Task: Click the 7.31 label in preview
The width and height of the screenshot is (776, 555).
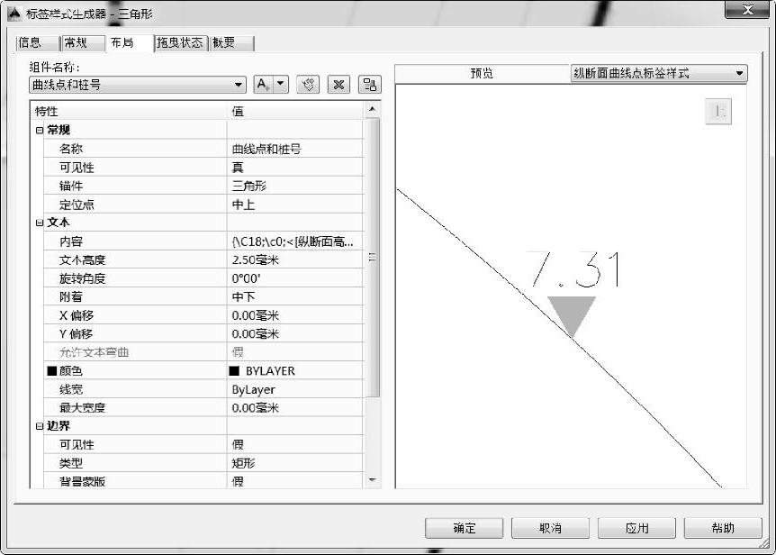Action: [x=573, y=269]
